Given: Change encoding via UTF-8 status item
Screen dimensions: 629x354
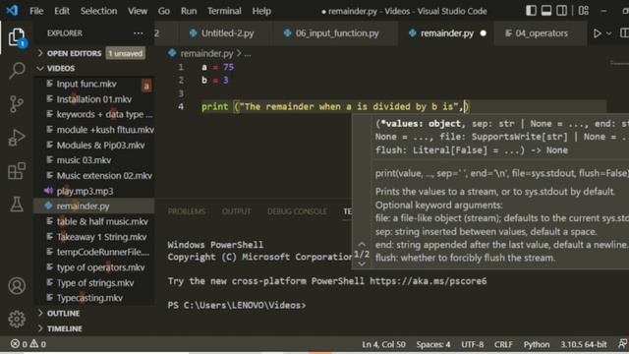Looking at the screenshot, I should pyautogui.click(x=473, y=344).
